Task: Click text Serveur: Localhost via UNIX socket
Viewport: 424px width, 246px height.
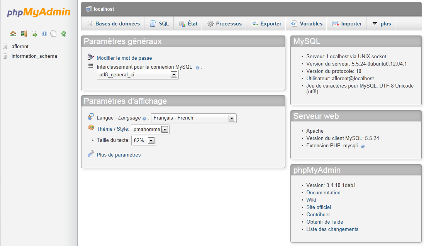Action: point(346,56)
